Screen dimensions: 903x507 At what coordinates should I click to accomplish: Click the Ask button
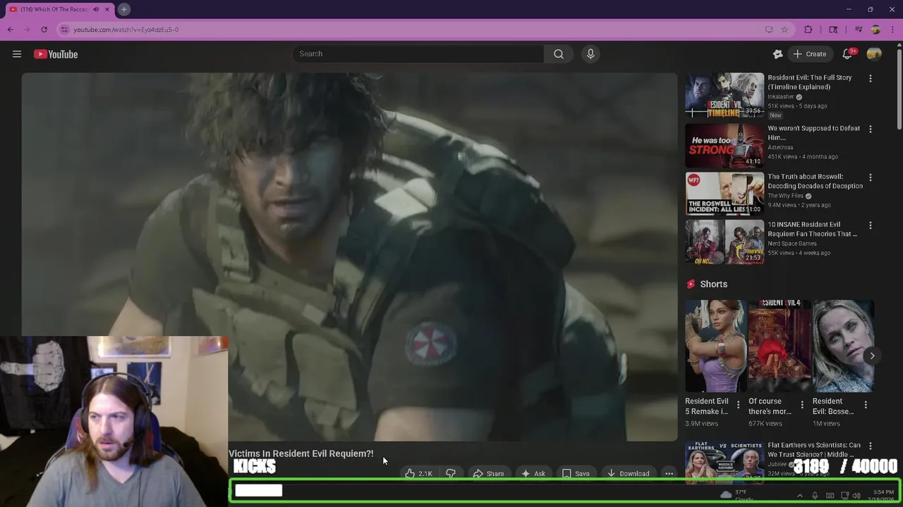(533, 473)
